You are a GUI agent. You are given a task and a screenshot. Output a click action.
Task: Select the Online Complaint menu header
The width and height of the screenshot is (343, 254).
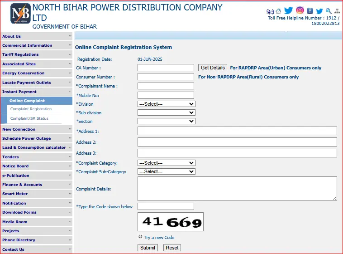point(36,101)
